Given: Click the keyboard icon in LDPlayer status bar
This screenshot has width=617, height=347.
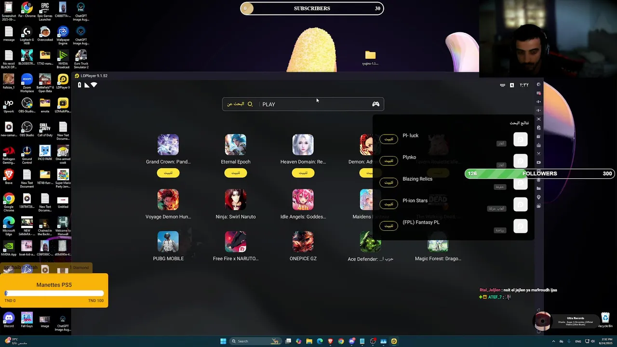Looking at the screenshot, I should [x=503, y=85].
